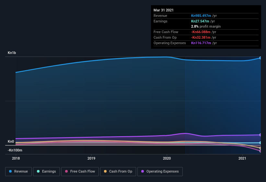Image resolution: width=266 pixels, height=182 pixels.
Task: Toggle the Revenue legend button
Action: click(18, 172)
